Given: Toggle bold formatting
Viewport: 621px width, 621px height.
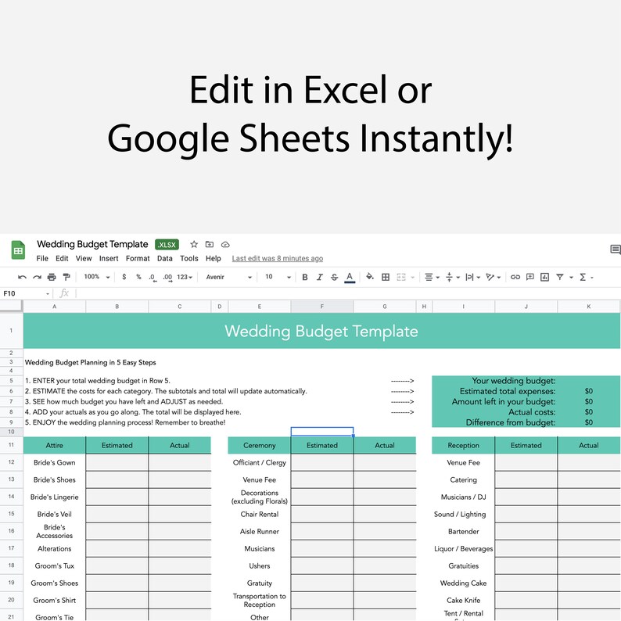Looking at the screenshot, I should point(304,277).
